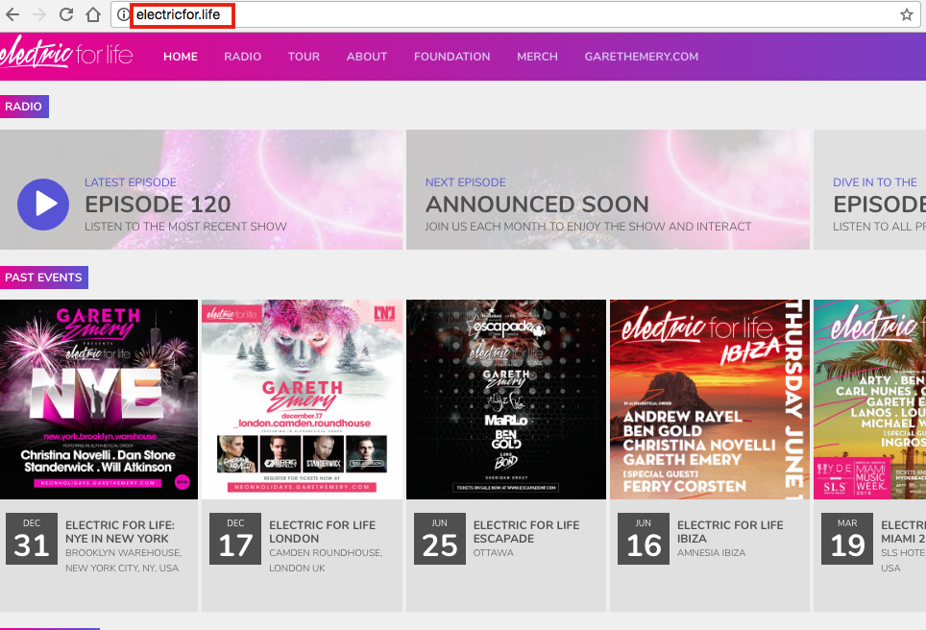
Task: Click the RADIO section label
Action: pos(24,107)
